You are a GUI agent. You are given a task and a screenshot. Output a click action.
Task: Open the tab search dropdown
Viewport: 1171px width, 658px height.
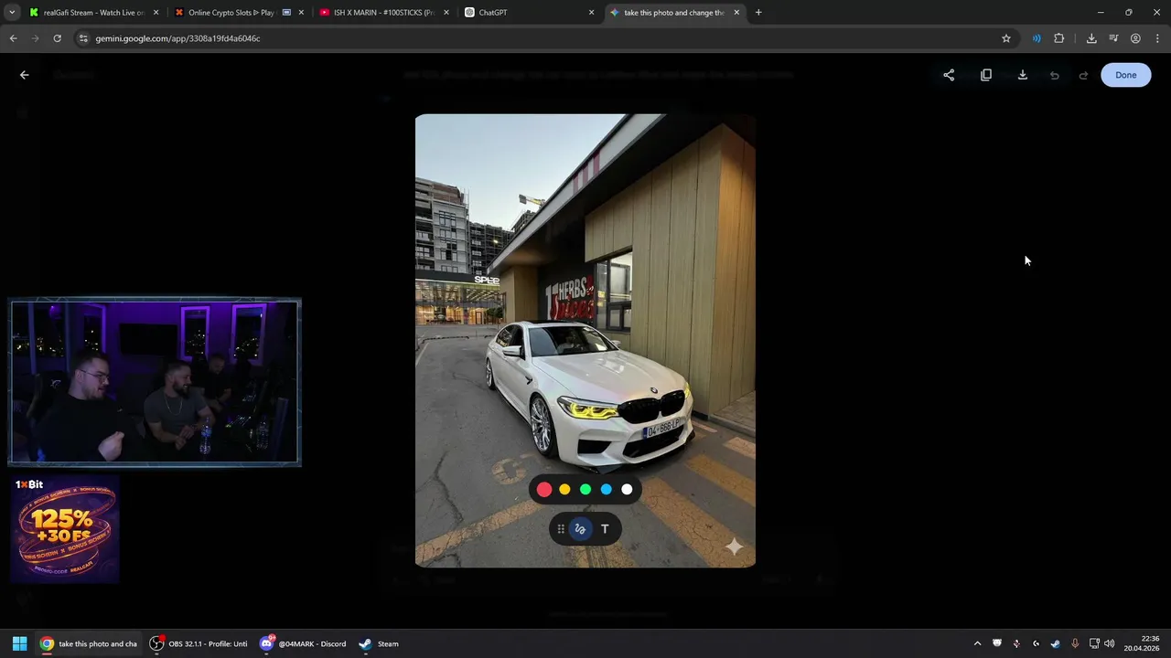(12, 13)
